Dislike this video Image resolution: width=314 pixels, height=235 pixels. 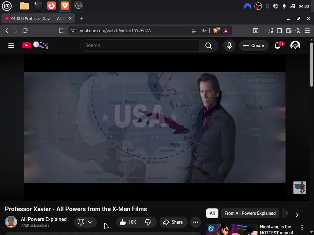[x=148, y=222]
